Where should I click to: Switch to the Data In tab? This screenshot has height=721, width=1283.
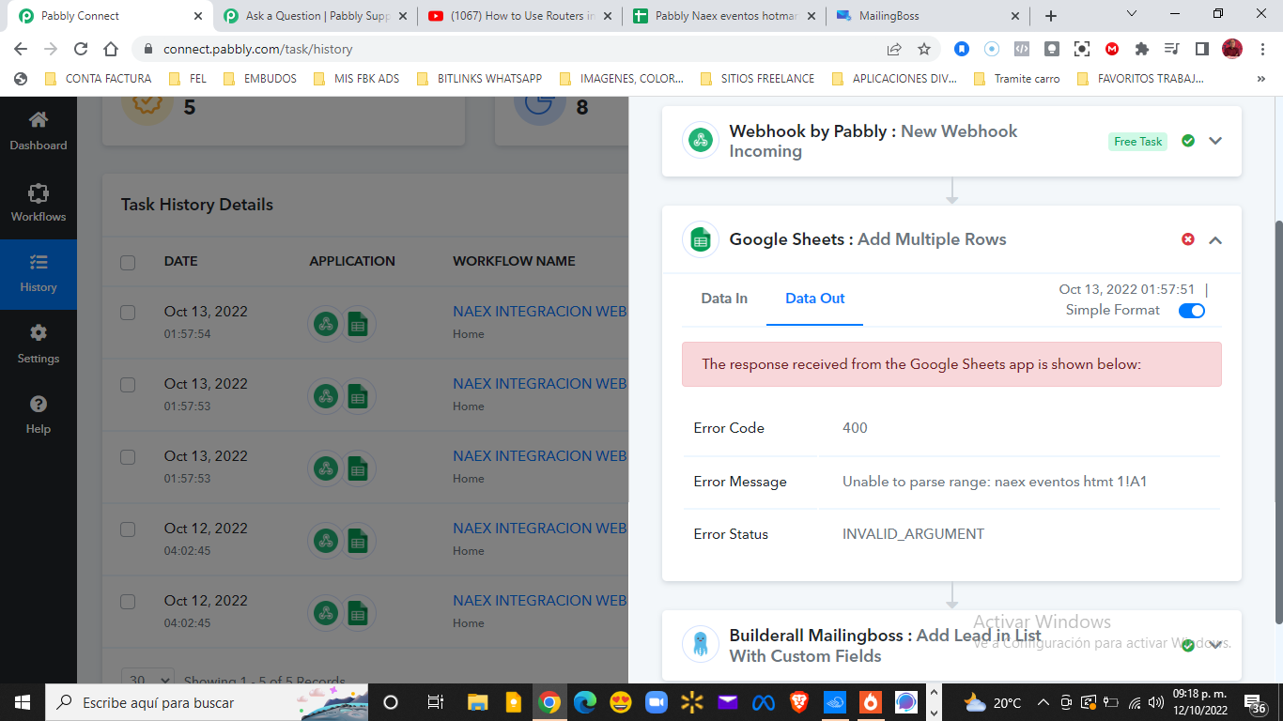pyautogui.click(x=724, y=299)
